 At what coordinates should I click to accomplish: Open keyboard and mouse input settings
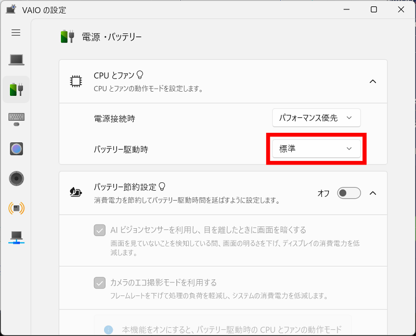[16, 119]
